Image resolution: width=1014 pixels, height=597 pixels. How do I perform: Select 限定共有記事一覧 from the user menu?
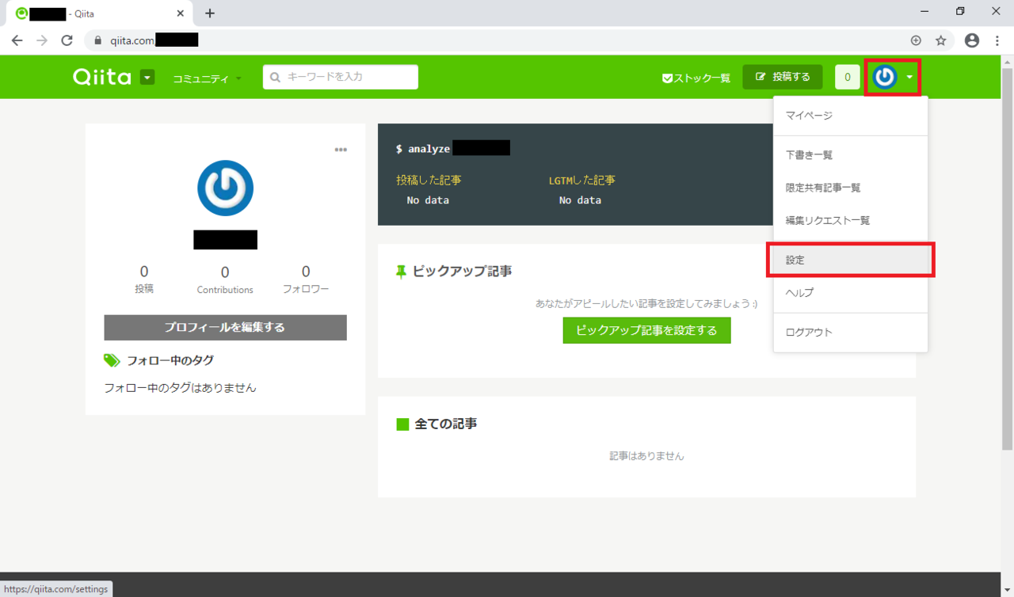(x=851, y=188)
